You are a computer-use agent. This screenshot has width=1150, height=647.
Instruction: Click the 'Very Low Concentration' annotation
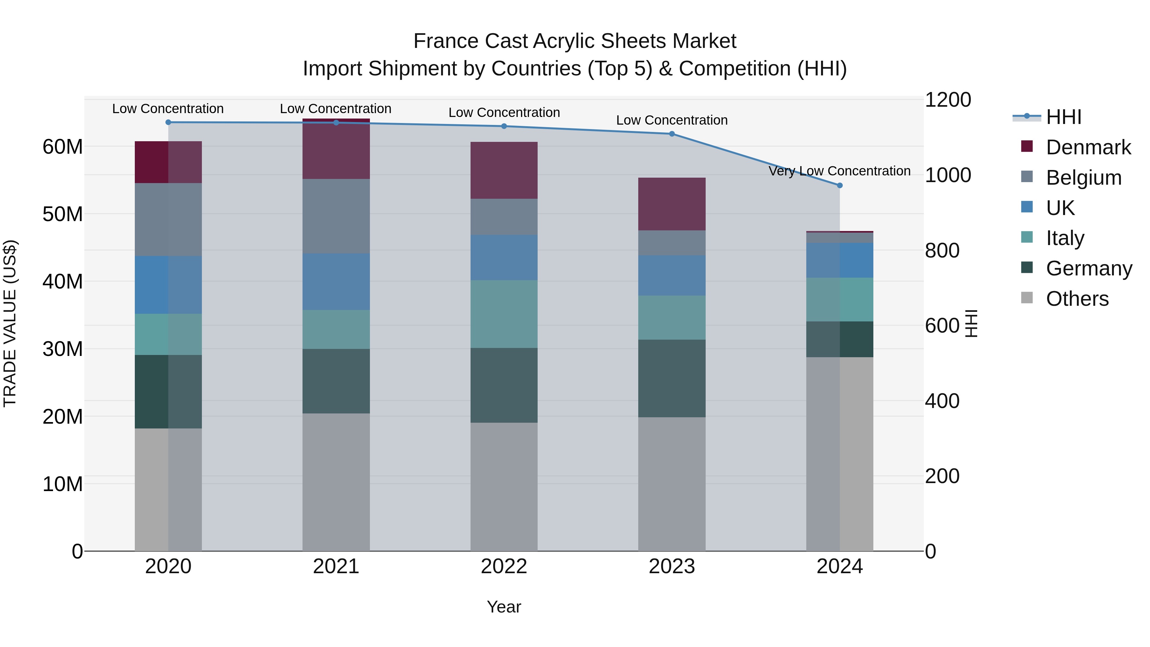(x=839, y=171)
